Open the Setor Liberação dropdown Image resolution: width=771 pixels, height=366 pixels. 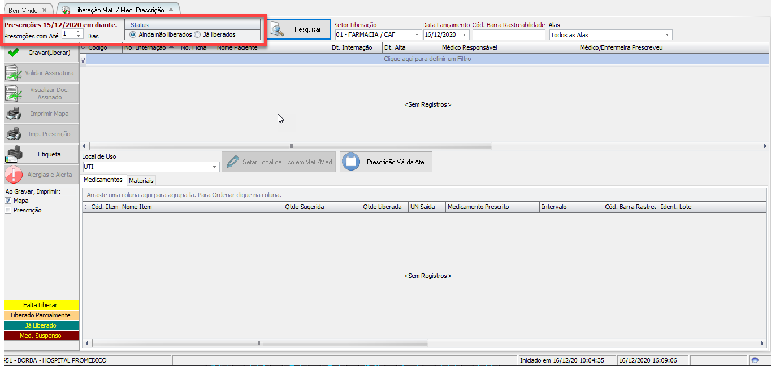417,35
